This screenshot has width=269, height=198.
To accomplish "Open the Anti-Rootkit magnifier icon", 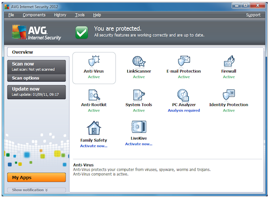I will click(x=94, y=95).
